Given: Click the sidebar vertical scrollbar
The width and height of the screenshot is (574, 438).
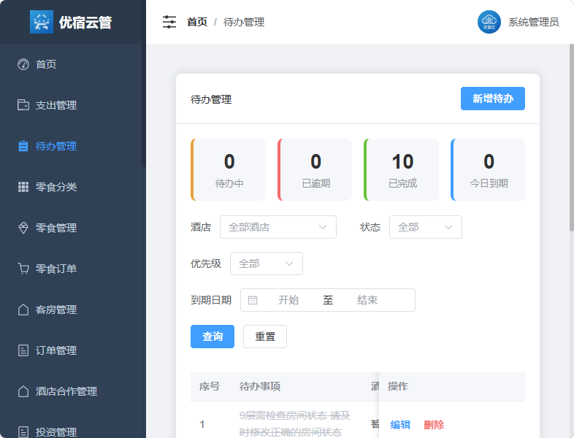Looking at the screenshot, I should pos(143,84).
